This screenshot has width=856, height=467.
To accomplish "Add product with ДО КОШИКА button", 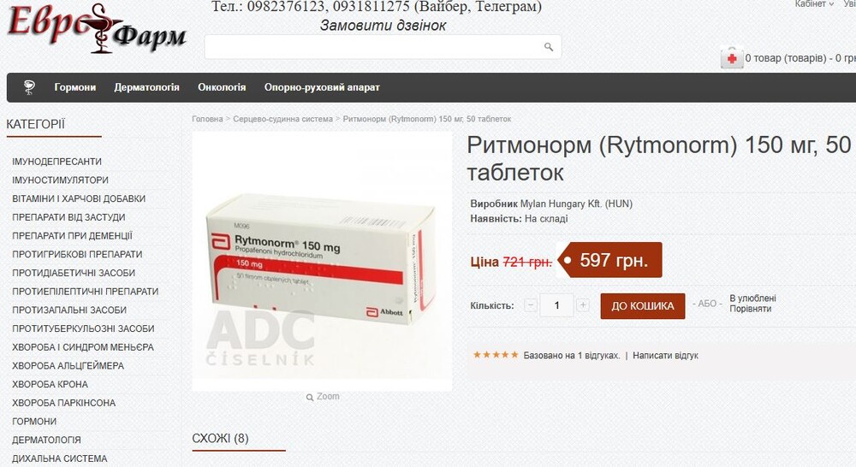I will (643, 306).
